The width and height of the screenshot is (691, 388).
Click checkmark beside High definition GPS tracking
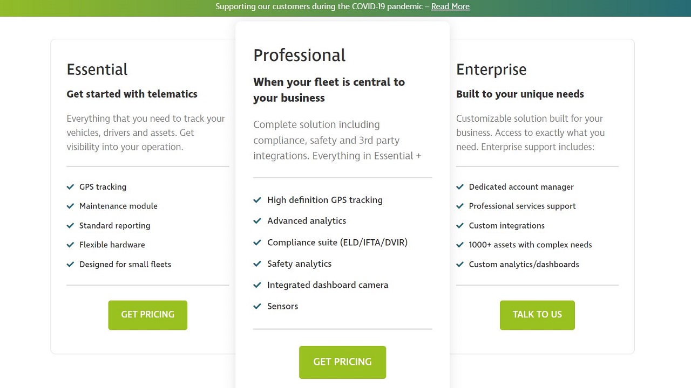(258, 200)
